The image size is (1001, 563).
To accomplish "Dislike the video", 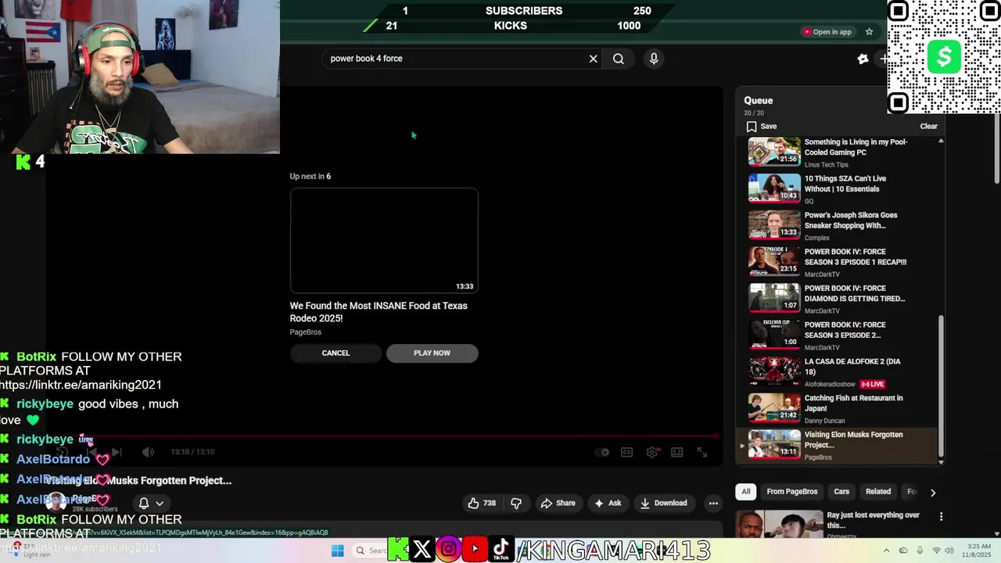I will pos(516,504).
